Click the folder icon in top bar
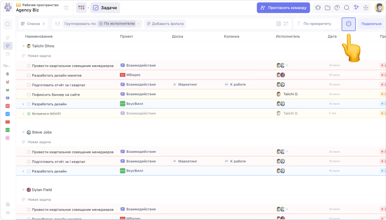This screenshot has width=386, height=220. [328, 8]
